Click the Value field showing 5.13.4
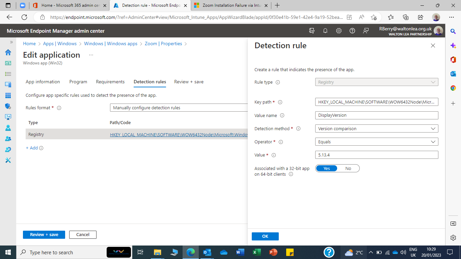 click(x=377, y=155)
